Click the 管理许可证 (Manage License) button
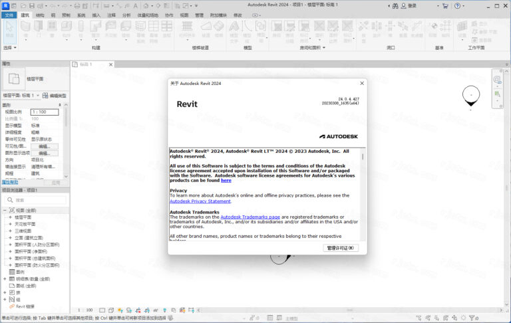 [x=341, y=248]
